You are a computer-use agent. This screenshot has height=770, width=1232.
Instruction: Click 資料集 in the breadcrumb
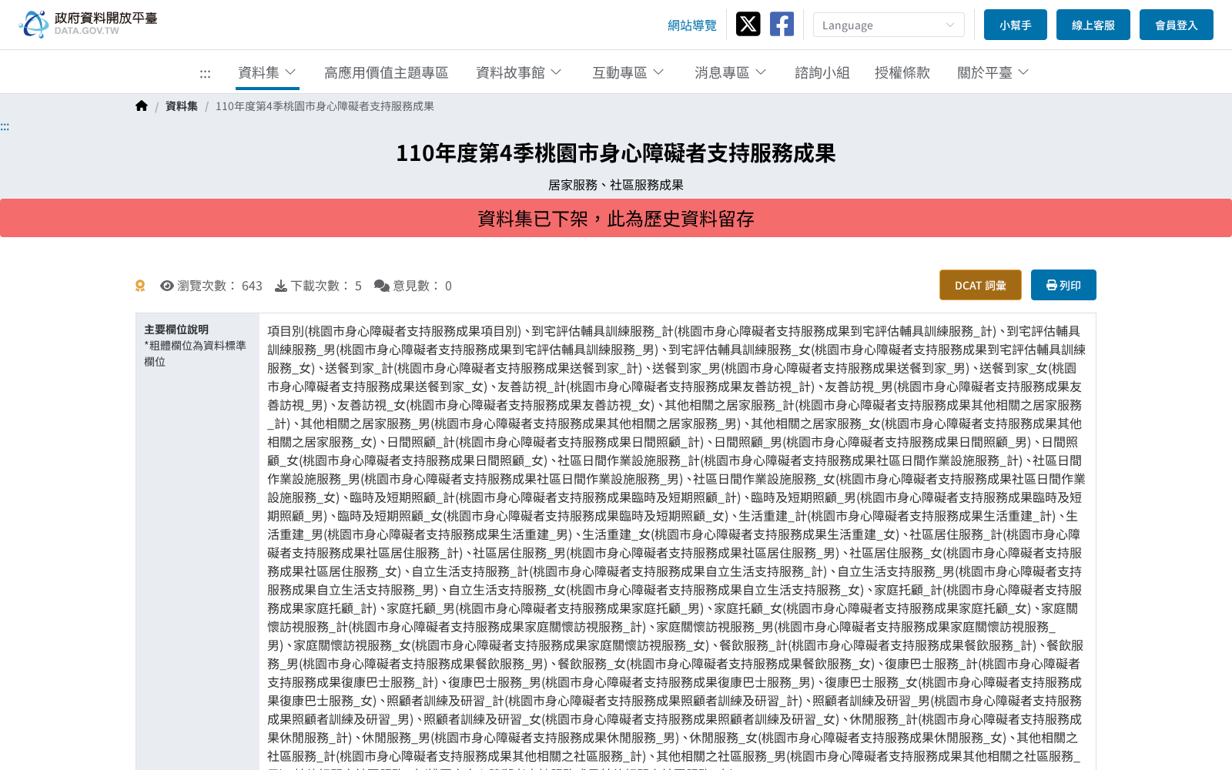(182, 106)
